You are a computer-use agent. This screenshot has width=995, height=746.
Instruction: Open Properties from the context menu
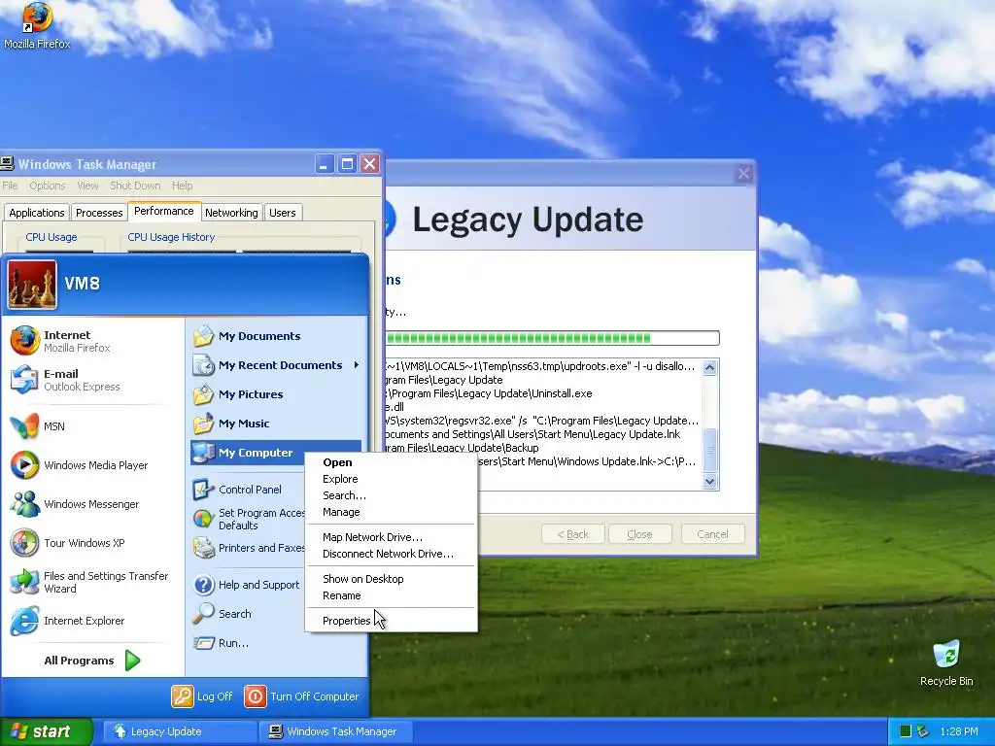pyautogui.click(x=391, y=621)
